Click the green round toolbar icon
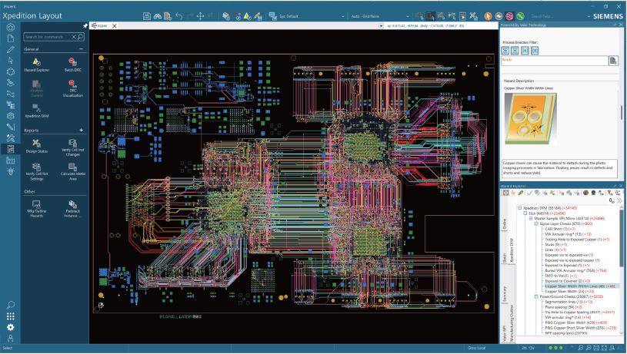This screenshot has width=627, height=354. (x=520, y=16)
